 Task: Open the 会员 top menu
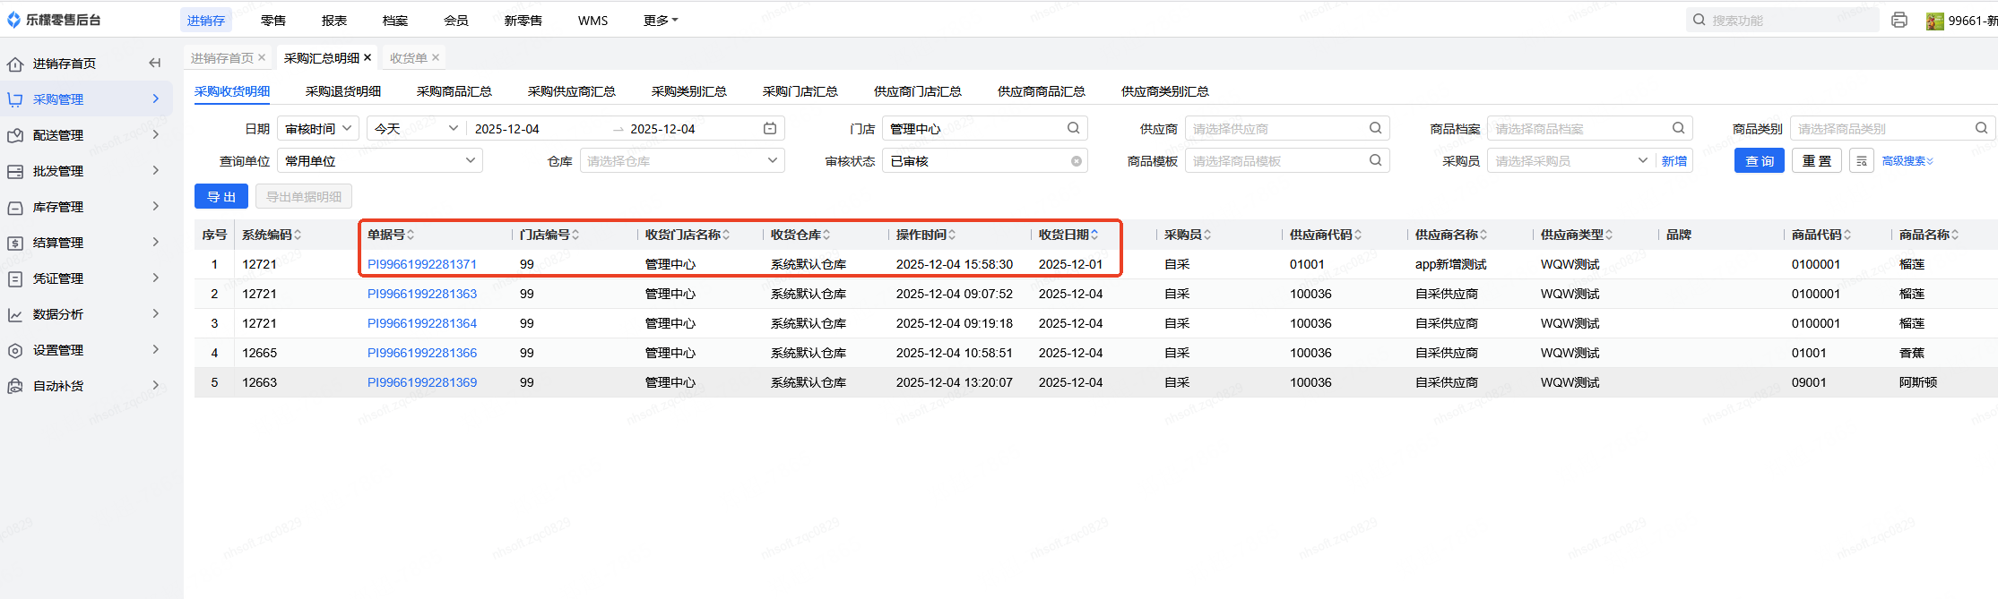pos(456,20)
